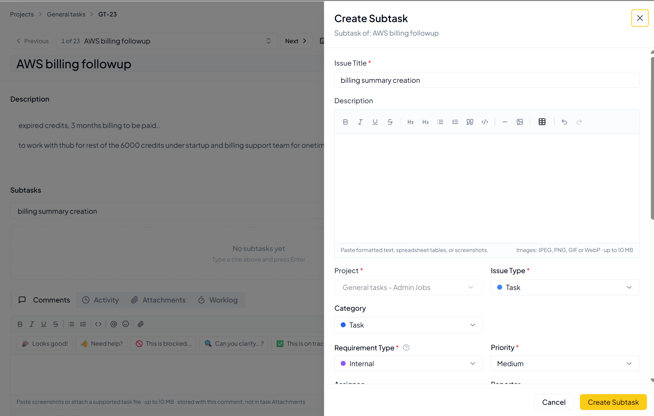Insert bullet list in subtask description
The width and height of the screenshot is (654, 416).
pyautogui.click(x=440, y=122)
